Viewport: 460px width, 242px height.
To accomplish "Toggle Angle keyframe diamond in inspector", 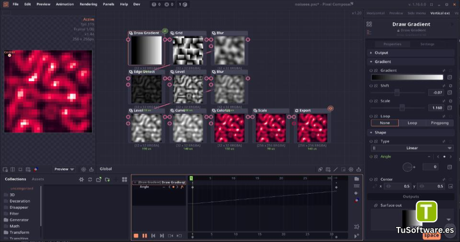I will click(x=444, y=157).
